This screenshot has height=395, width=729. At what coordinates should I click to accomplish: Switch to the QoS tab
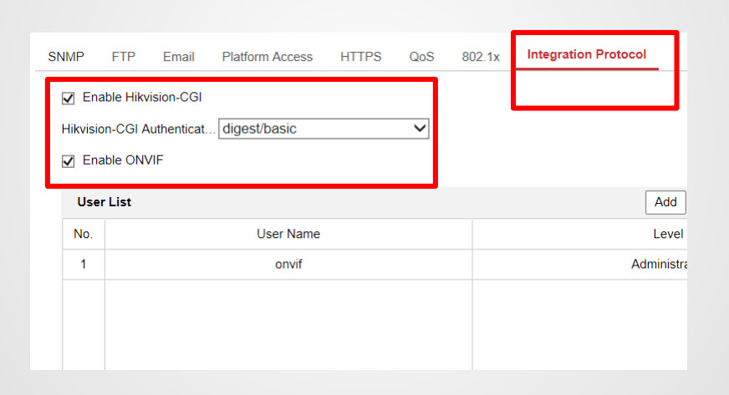click(421, 57)
